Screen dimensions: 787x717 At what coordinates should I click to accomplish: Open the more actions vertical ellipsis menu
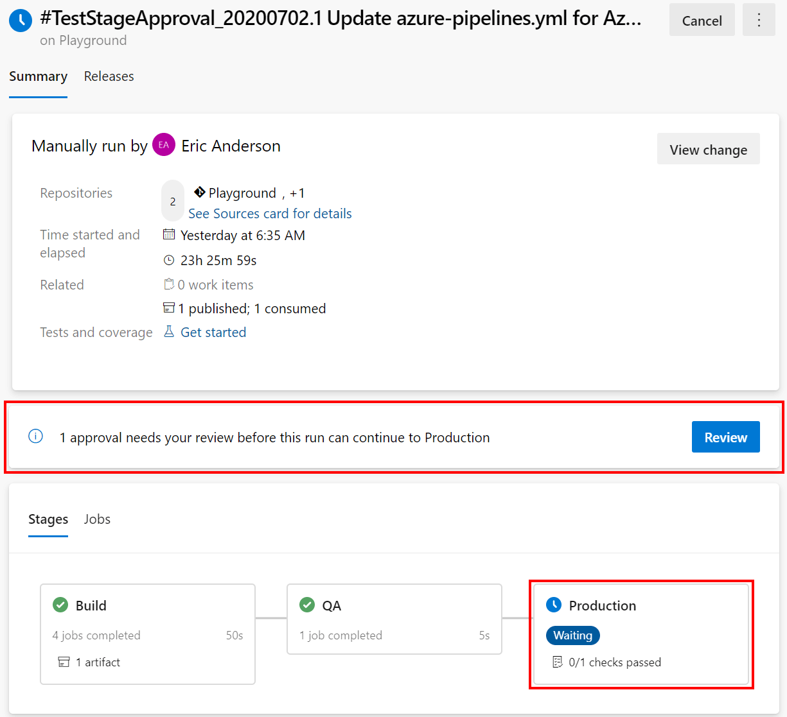point(759,20)
